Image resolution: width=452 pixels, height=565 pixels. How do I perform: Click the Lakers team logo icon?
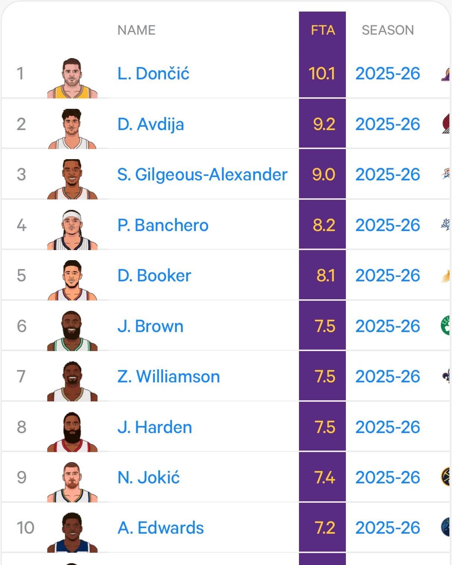(446, 74)
